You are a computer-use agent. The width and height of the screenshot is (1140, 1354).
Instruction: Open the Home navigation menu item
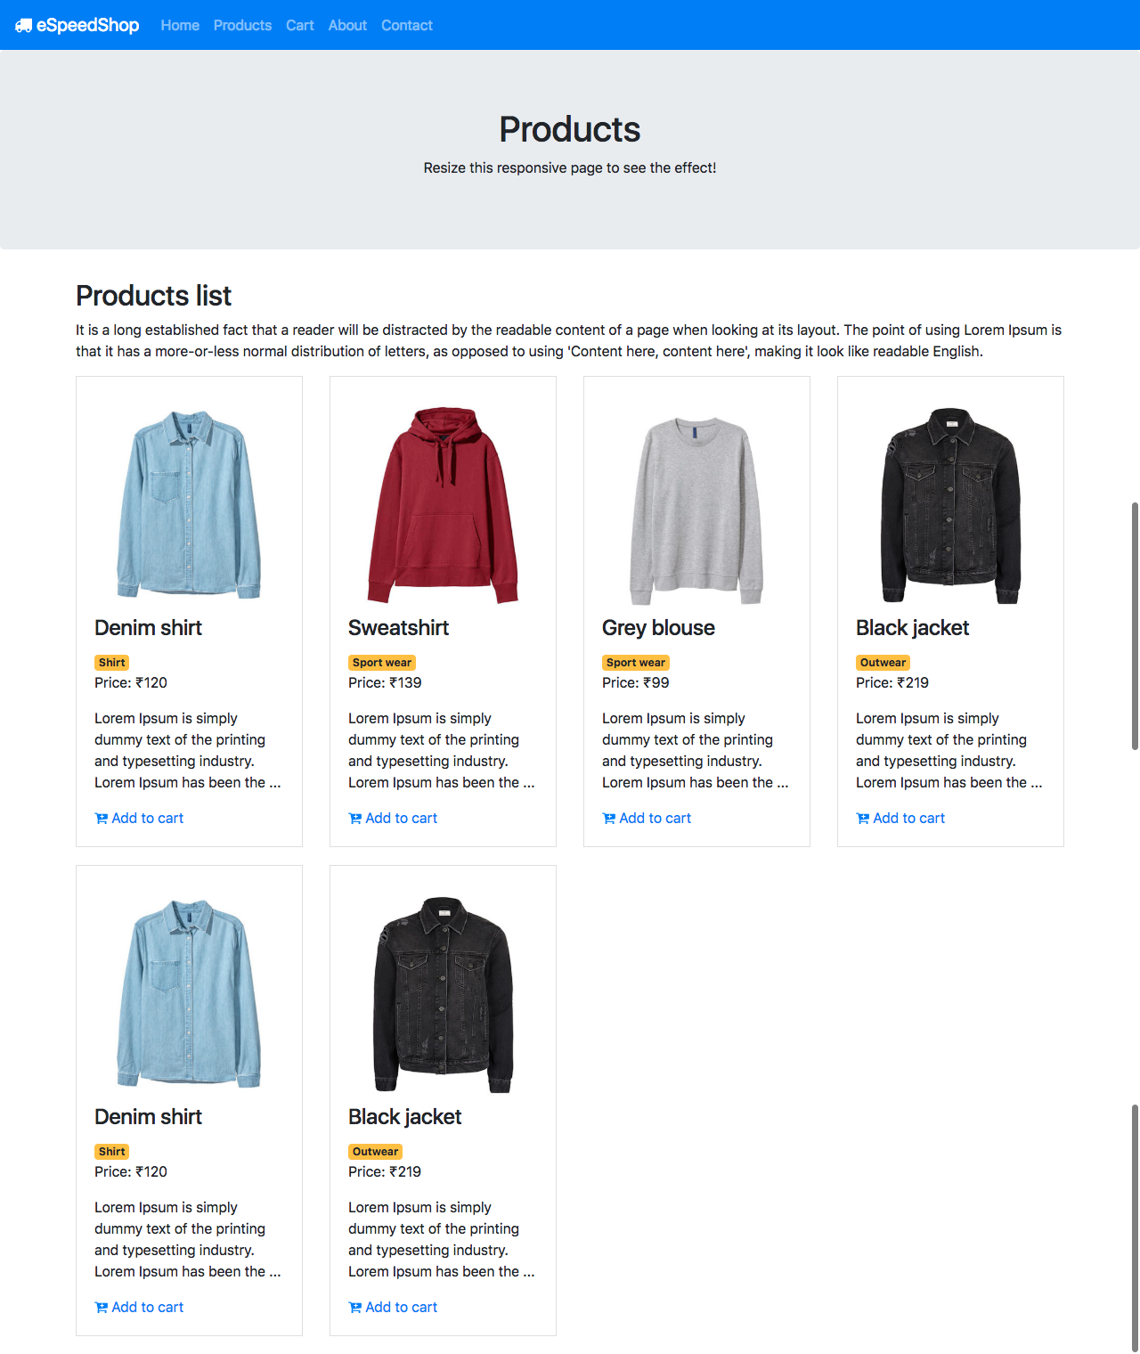(179, 25)
